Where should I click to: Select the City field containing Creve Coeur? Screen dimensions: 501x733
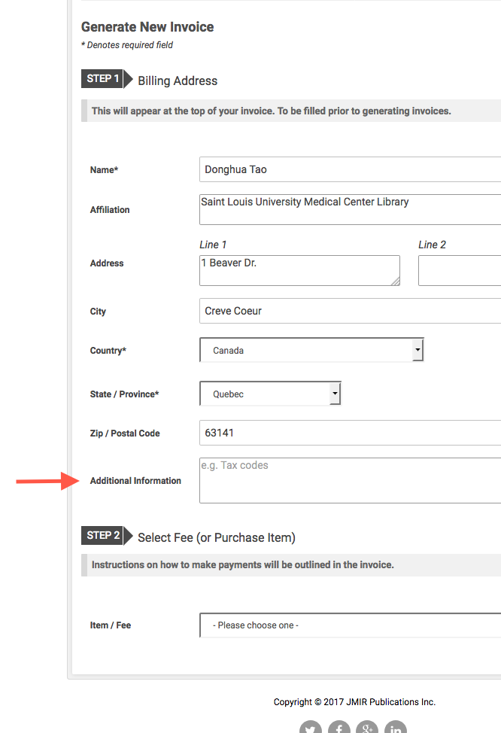(350, 312)
